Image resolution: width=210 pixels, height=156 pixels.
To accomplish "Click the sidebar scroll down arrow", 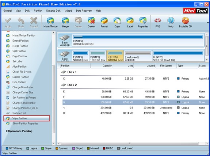I will click(53, 144).
